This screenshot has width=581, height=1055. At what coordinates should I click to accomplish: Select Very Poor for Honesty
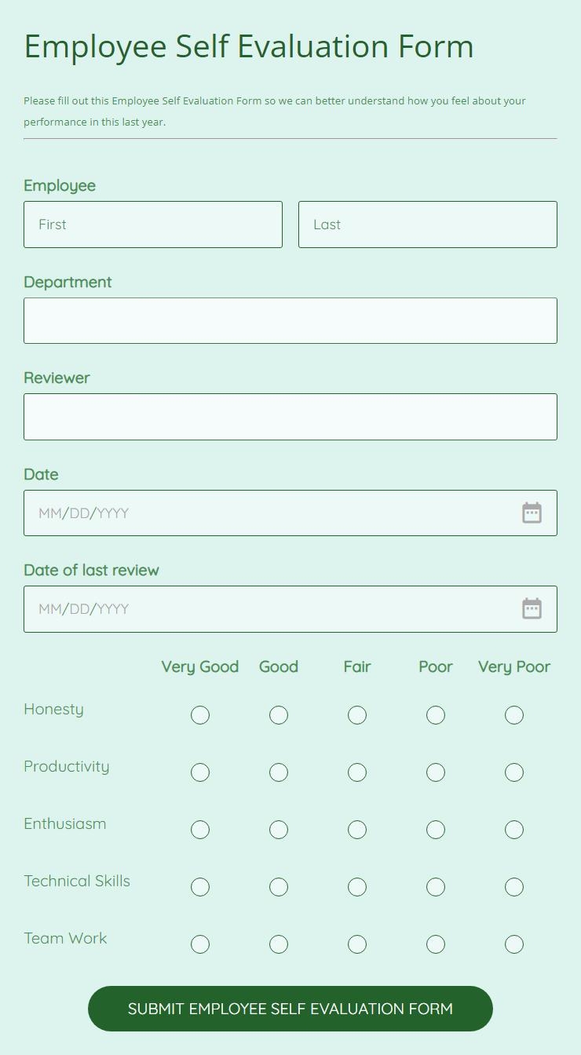[514, 715]
